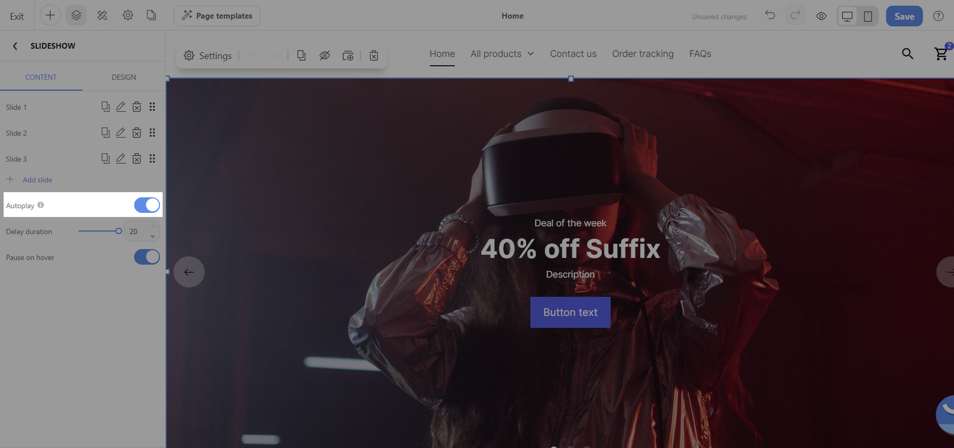This screenshot has height=448, width=954.
Task: Toggle the Autoplay switch
Action: click(x=147, y=205)
